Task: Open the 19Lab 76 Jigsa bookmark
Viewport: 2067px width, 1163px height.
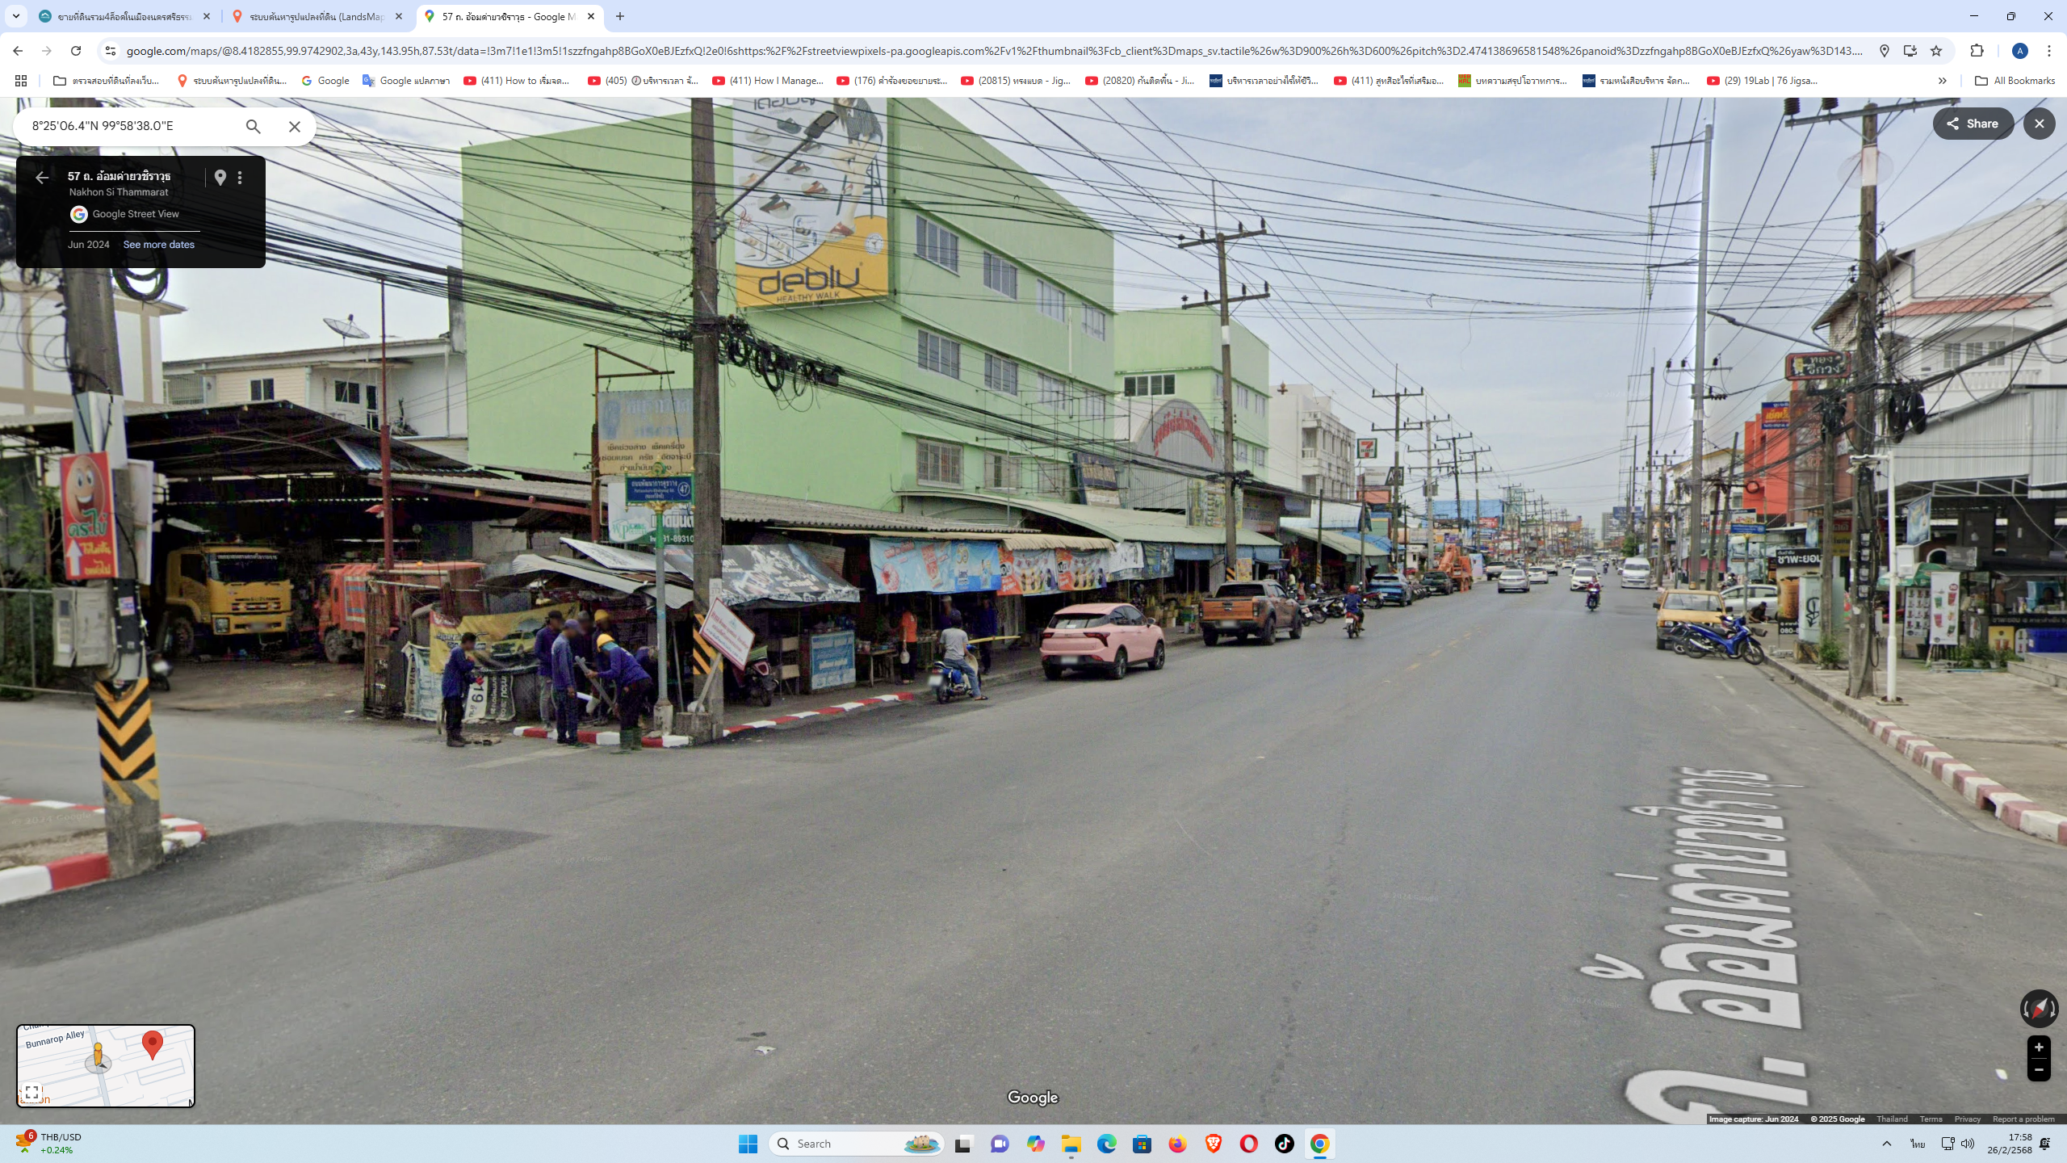Action: pos(1763,81)
